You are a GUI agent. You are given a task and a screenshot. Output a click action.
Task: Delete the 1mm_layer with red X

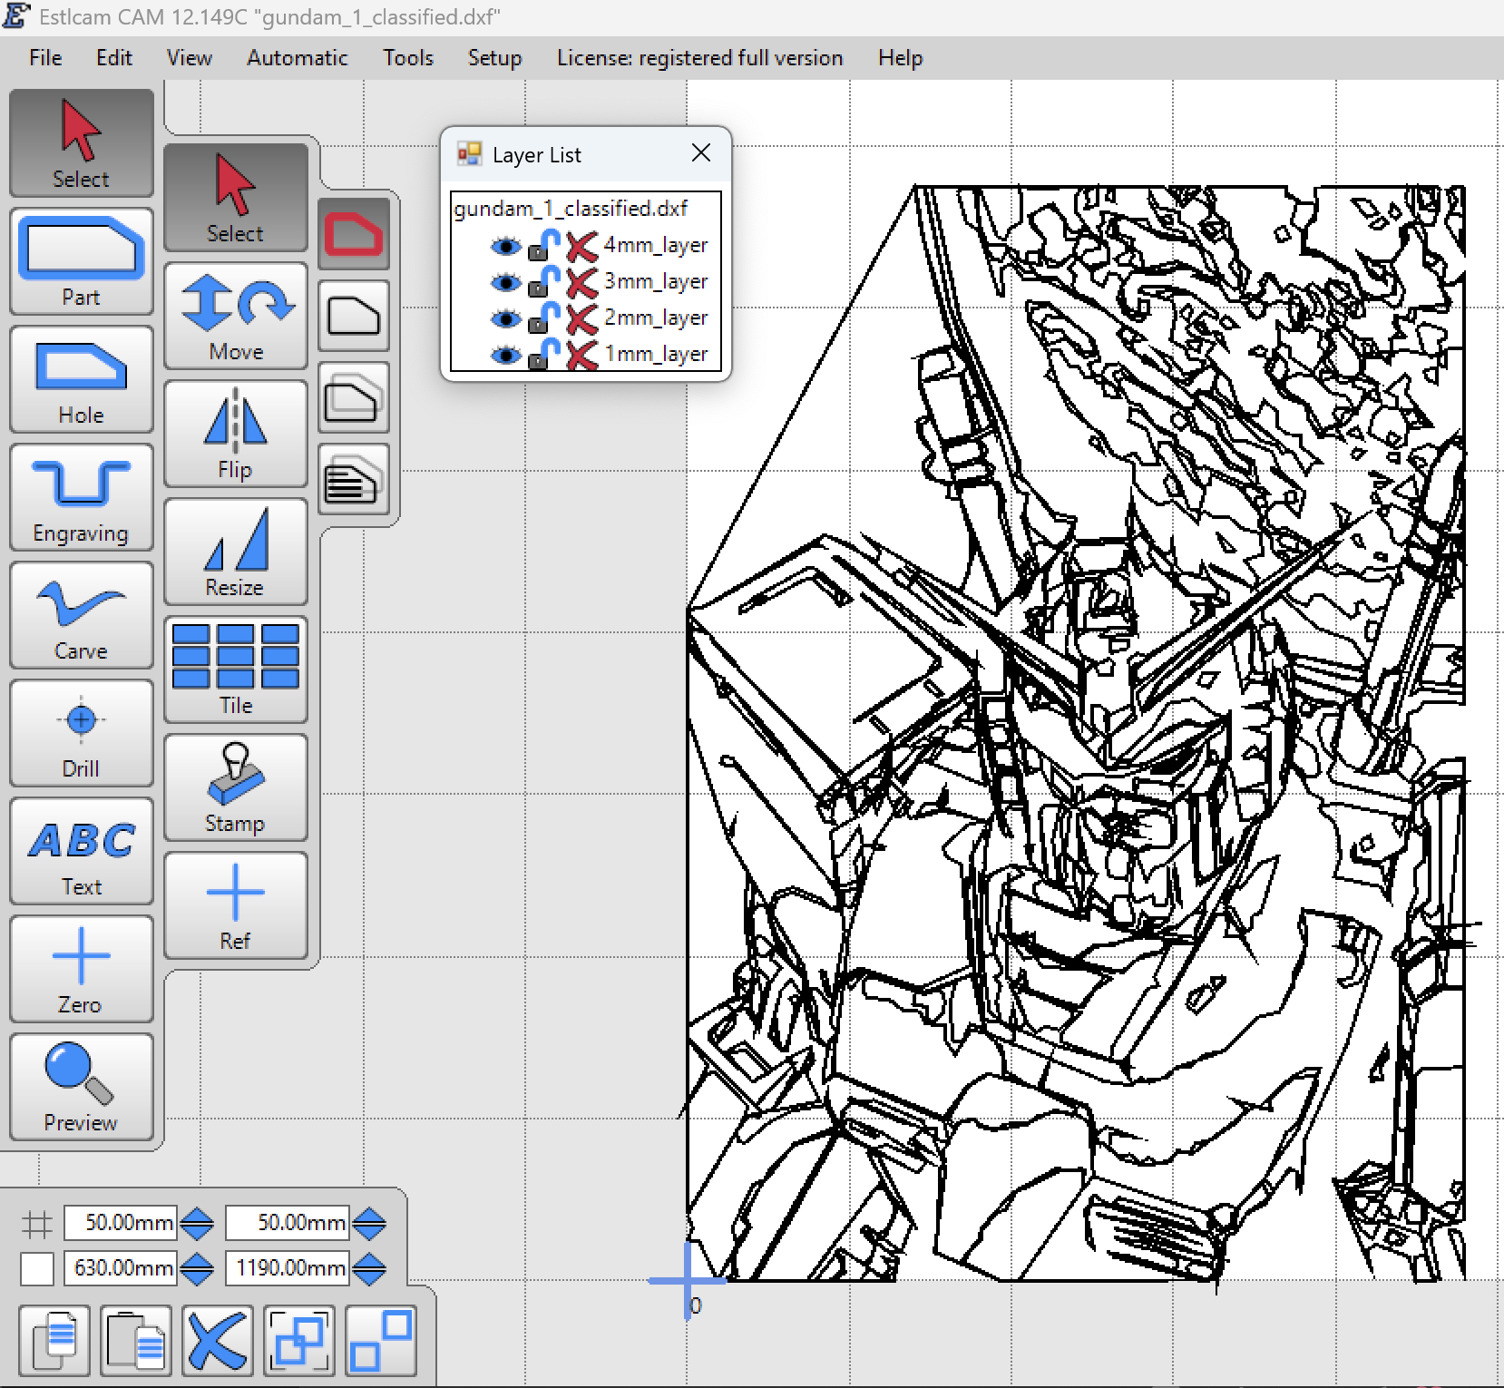point(581,355)
